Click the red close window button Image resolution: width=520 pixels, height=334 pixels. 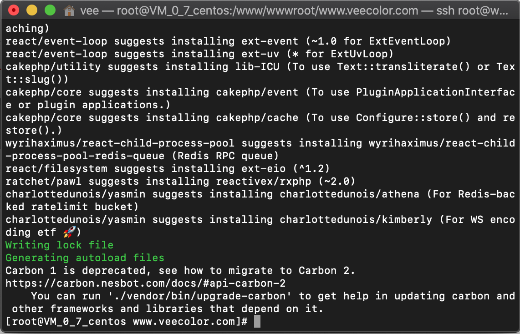[x=14, y=10]
